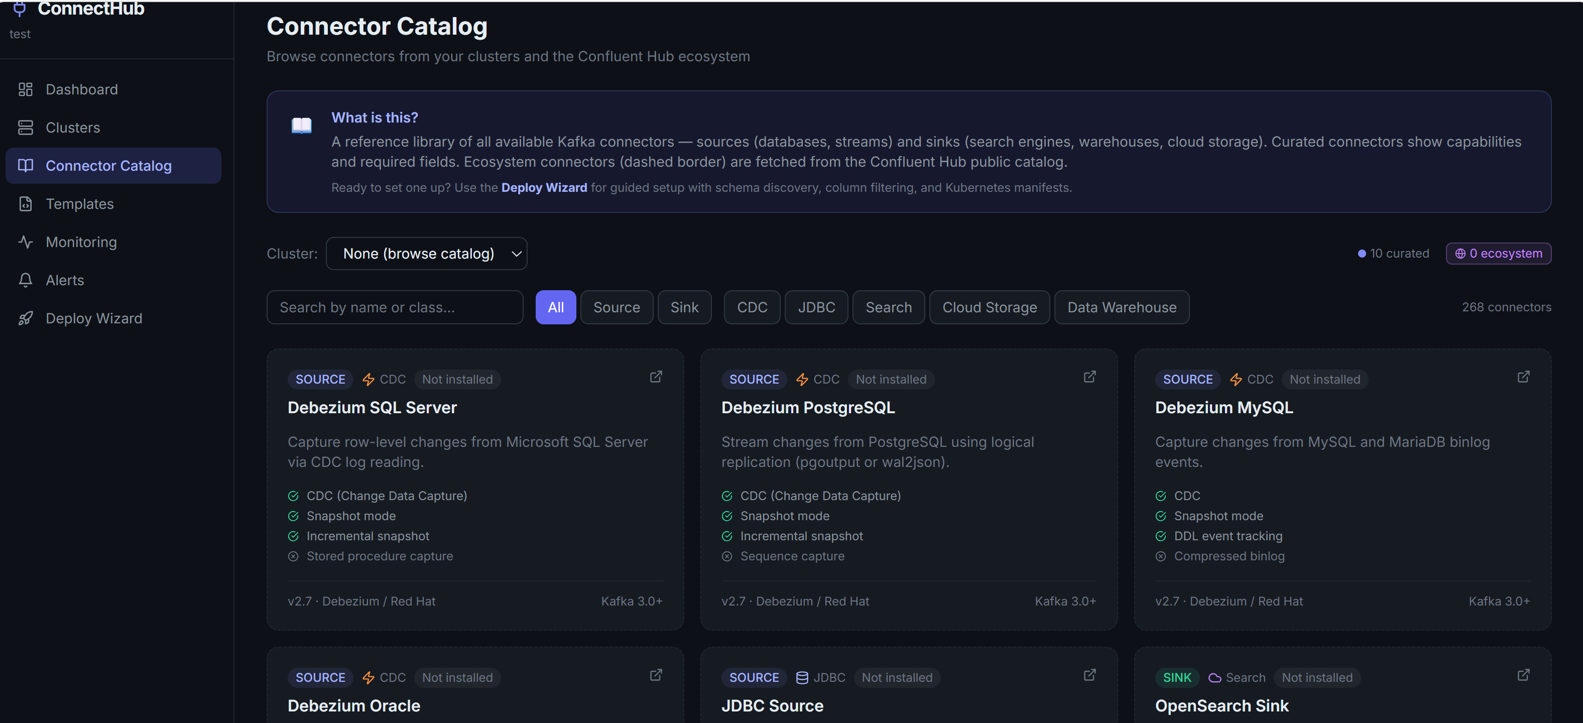Click database JDBC icon on JDBC Source card
The width and height of the screenshot is (1583, 723).
pyautogui.click(x=802, y=677)
